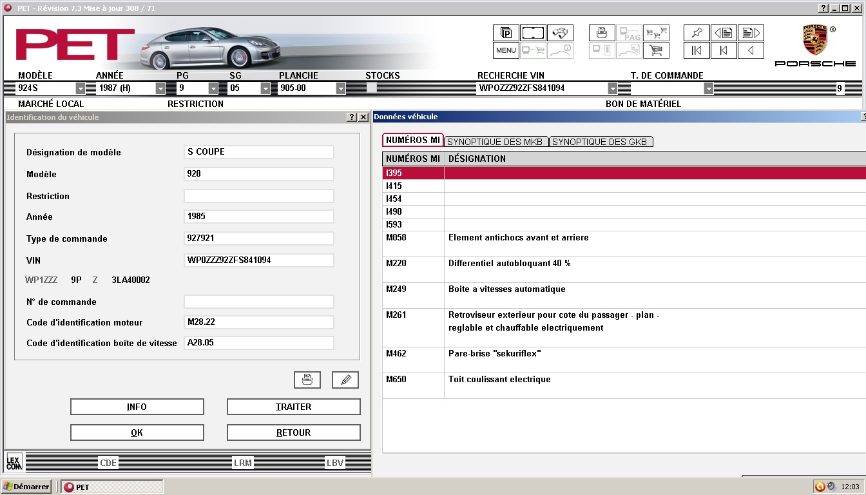Open the MENU toolbar button
The width and height of the screenshot is (866, 495).
[506, 50]
